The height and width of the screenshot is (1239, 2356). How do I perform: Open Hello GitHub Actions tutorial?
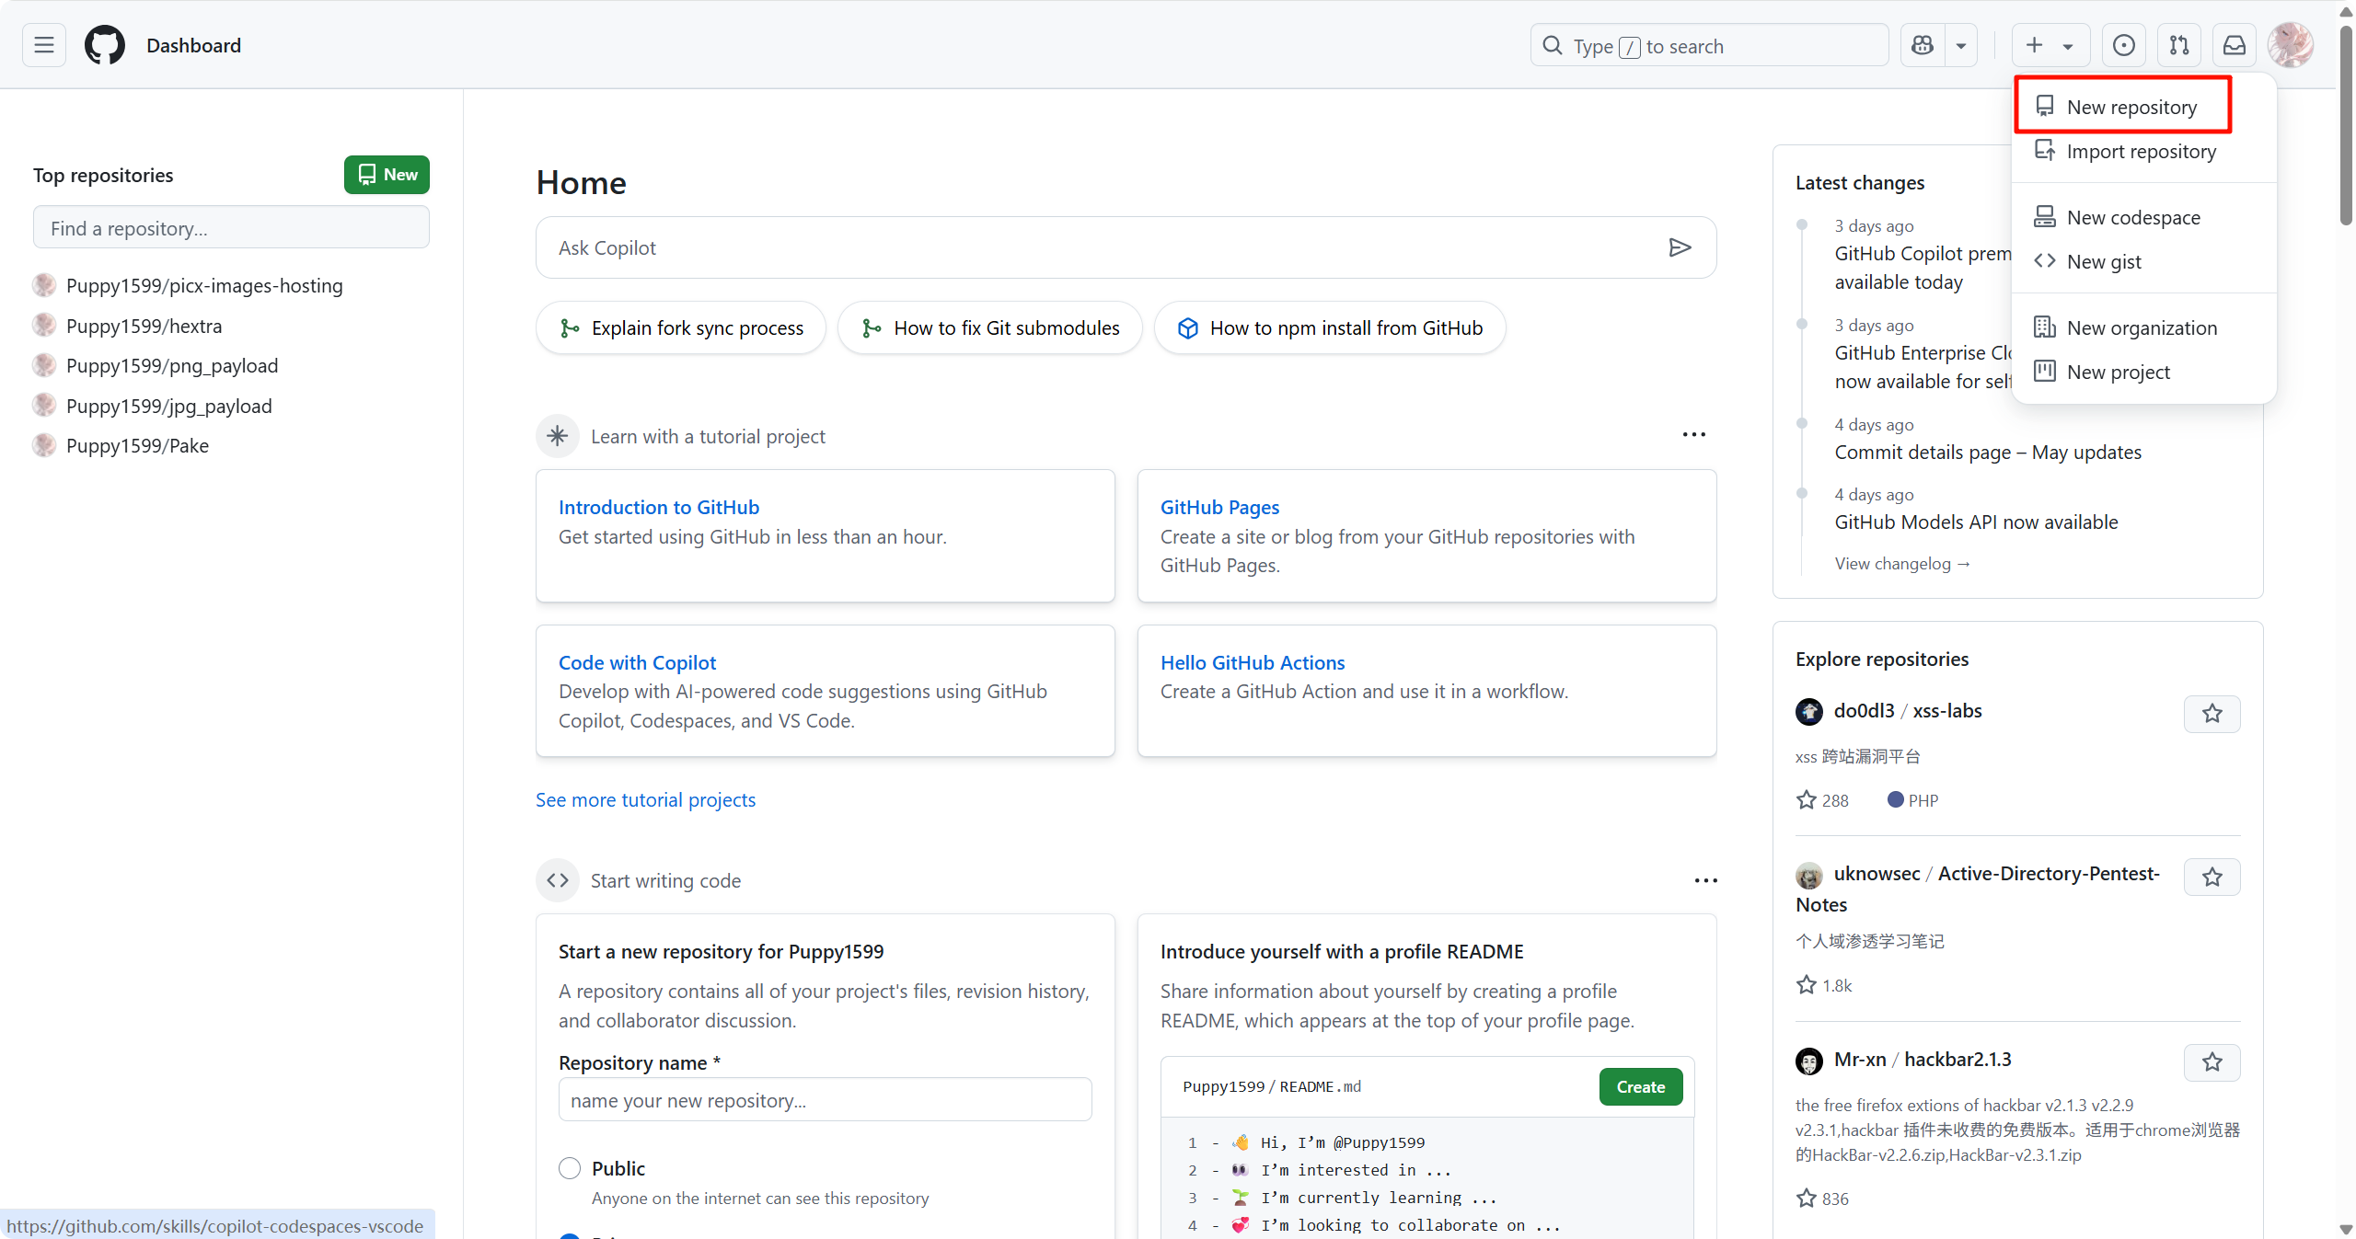click(1253, 662)
